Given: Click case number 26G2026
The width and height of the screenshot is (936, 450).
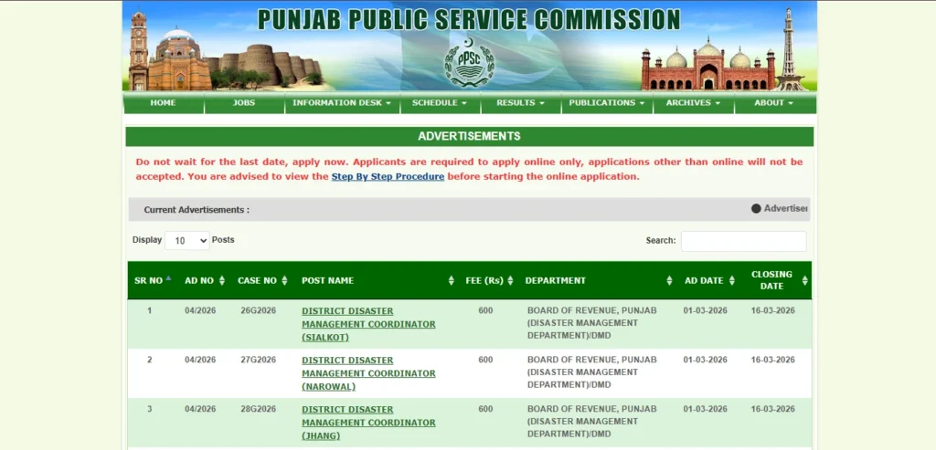Looking at the screenshot, I should pyautogui.click(x=259, y=310).
